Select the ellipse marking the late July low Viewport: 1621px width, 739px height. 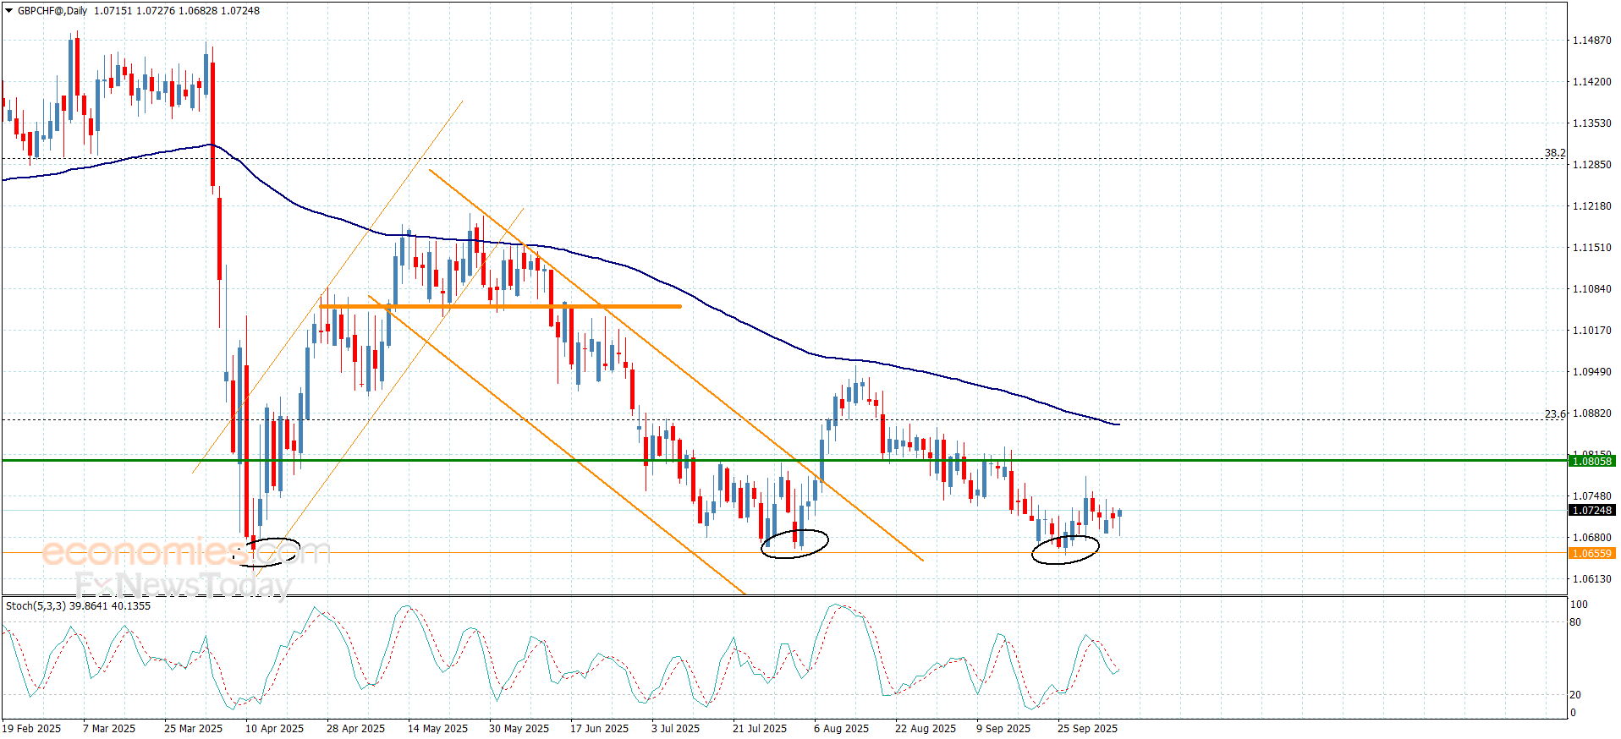pos(794,543)
